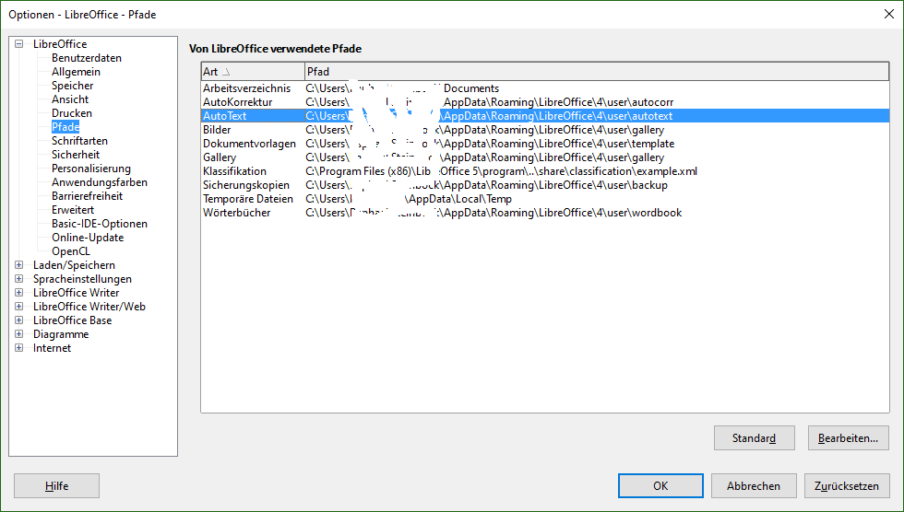904x512 pixels.
Task: Open the Speicher options page
Action: point(72,85)
